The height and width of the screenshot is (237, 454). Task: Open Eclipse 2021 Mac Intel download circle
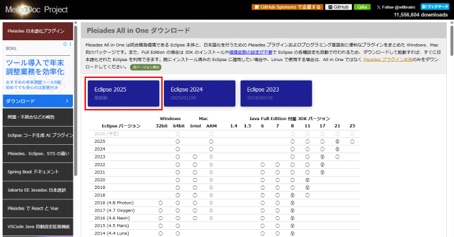195,172
